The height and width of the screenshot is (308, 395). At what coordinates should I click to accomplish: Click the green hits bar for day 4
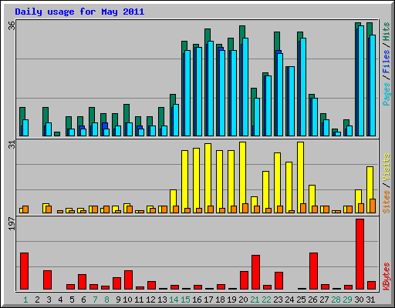coord(57,134)
